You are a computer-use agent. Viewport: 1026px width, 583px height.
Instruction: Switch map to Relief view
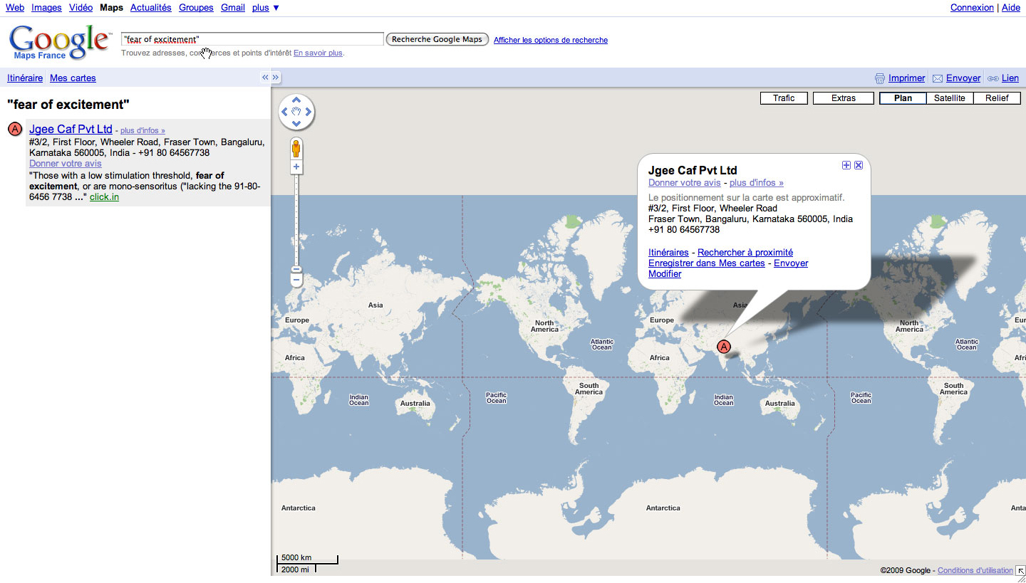click(x=997, y=98)
